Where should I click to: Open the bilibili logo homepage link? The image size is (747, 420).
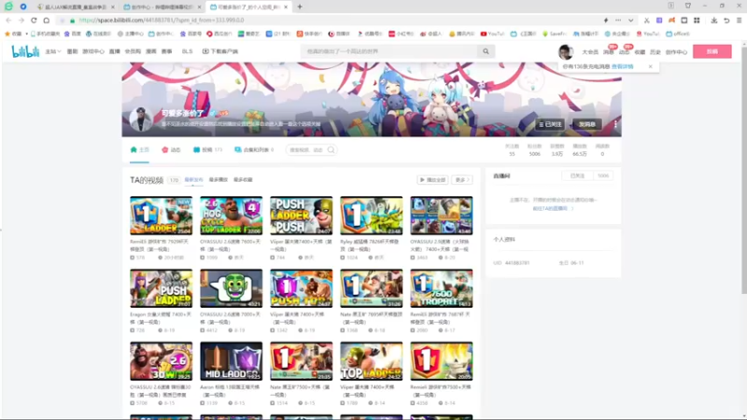(25, 51)
